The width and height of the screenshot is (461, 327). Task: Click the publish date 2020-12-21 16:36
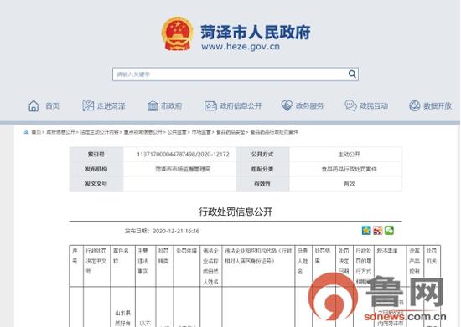(x=176, y=231)
